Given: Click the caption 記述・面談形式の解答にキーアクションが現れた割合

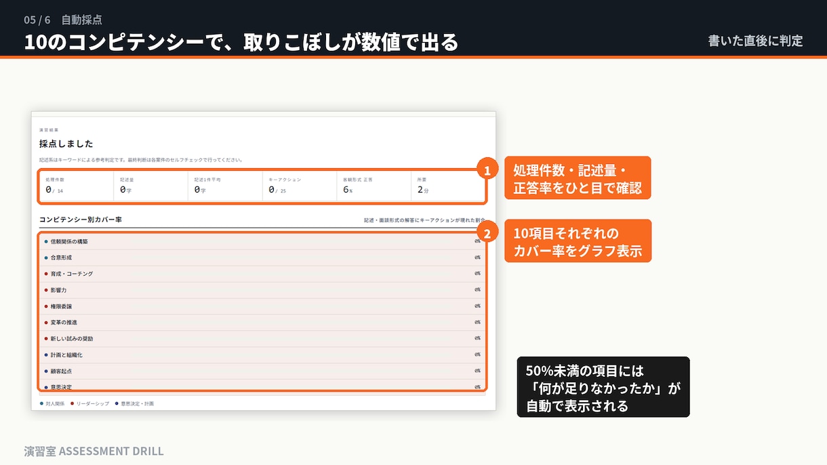Looking at the screenshot, I should 424,220.
